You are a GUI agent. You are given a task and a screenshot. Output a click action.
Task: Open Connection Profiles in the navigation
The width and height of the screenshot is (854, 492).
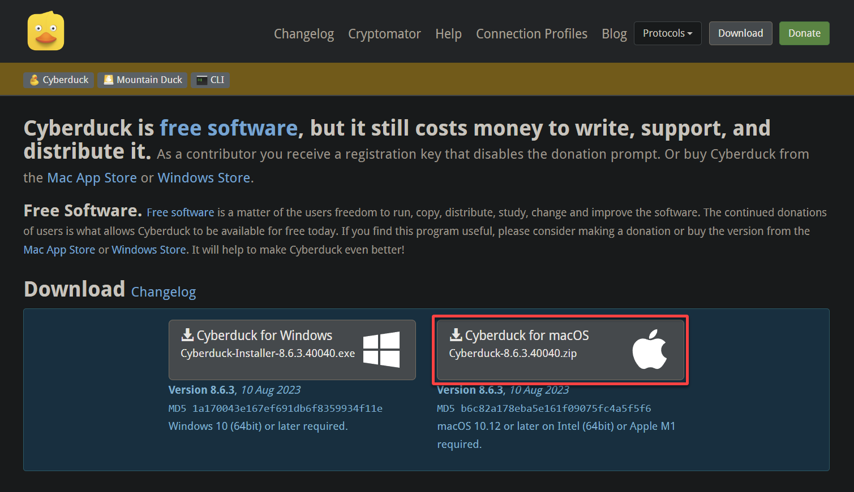(531, 34)
